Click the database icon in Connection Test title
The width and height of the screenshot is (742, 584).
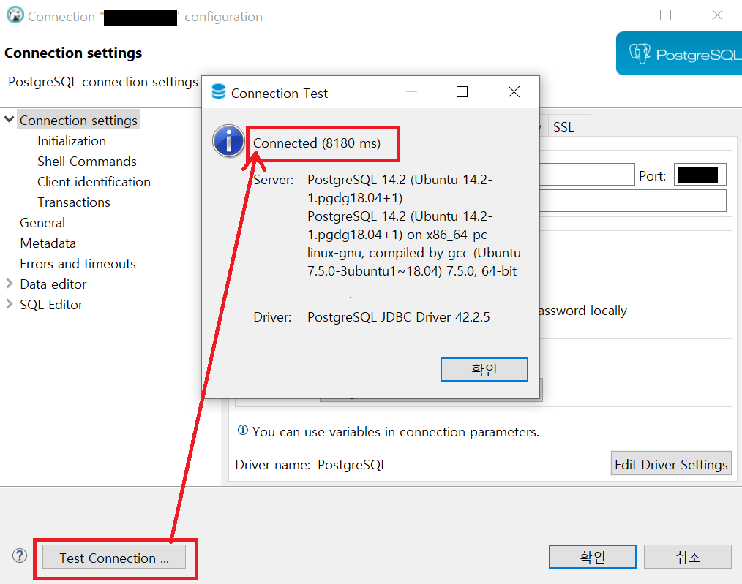(x=219, y=91)
